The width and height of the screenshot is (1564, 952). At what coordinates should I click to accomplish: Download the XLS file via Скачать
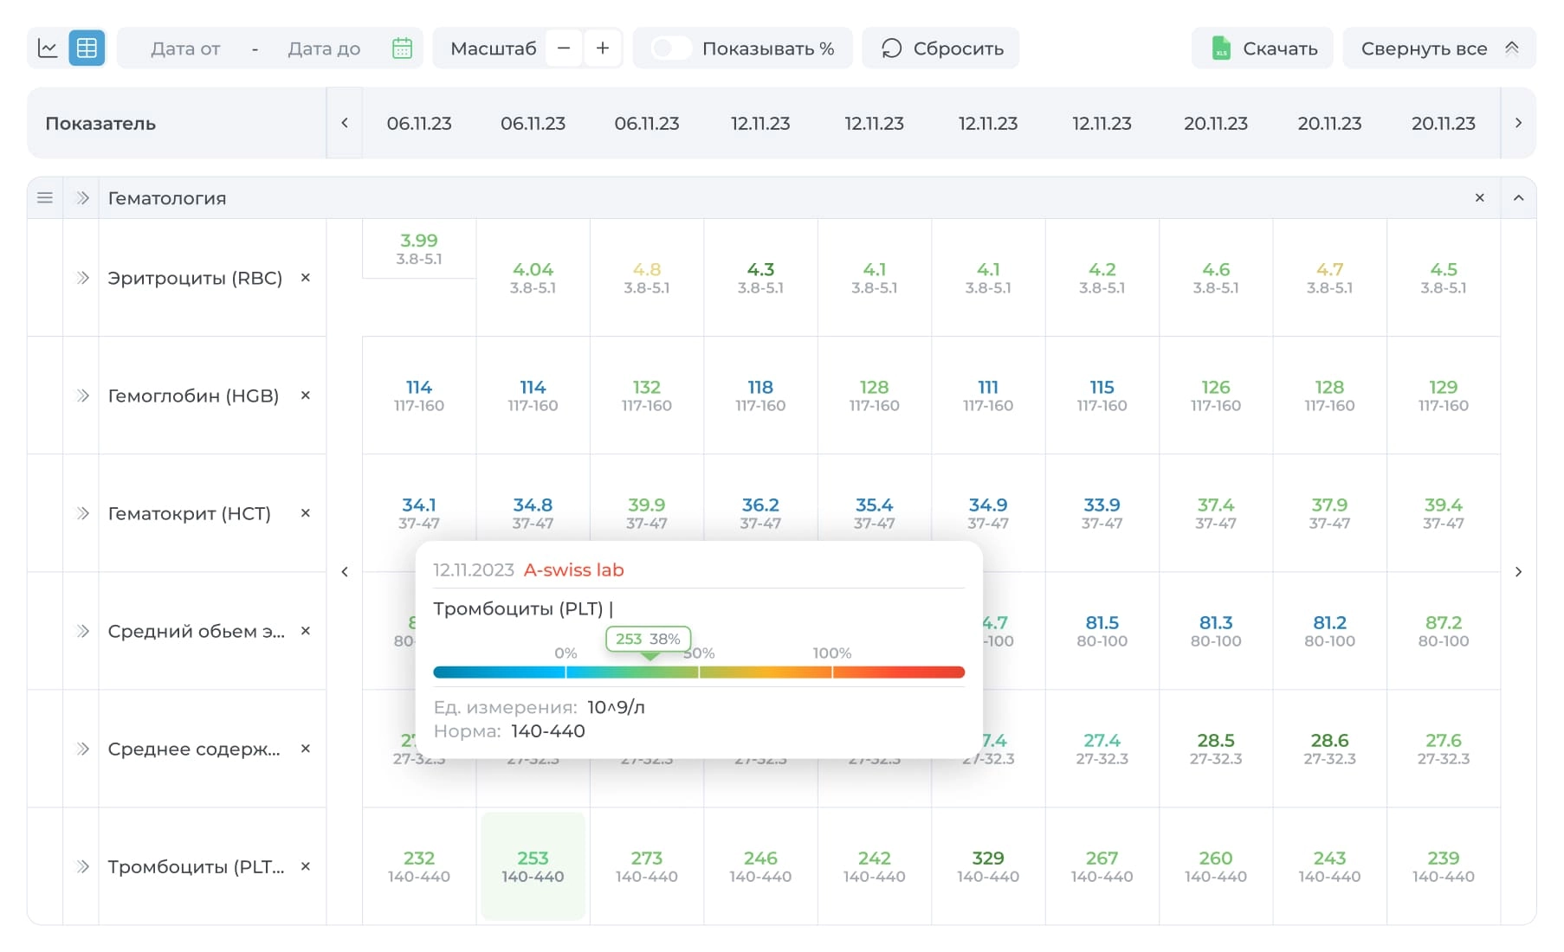click(1263, 48)
